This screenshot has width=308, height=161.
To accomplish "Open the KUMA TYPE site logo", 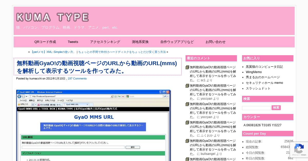I will [x=53, y=17].
